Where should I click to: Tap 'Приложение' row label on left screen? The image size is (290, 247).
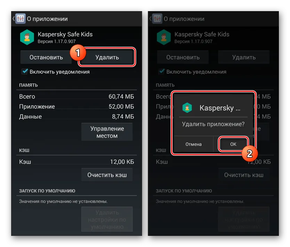click(37, 106)
